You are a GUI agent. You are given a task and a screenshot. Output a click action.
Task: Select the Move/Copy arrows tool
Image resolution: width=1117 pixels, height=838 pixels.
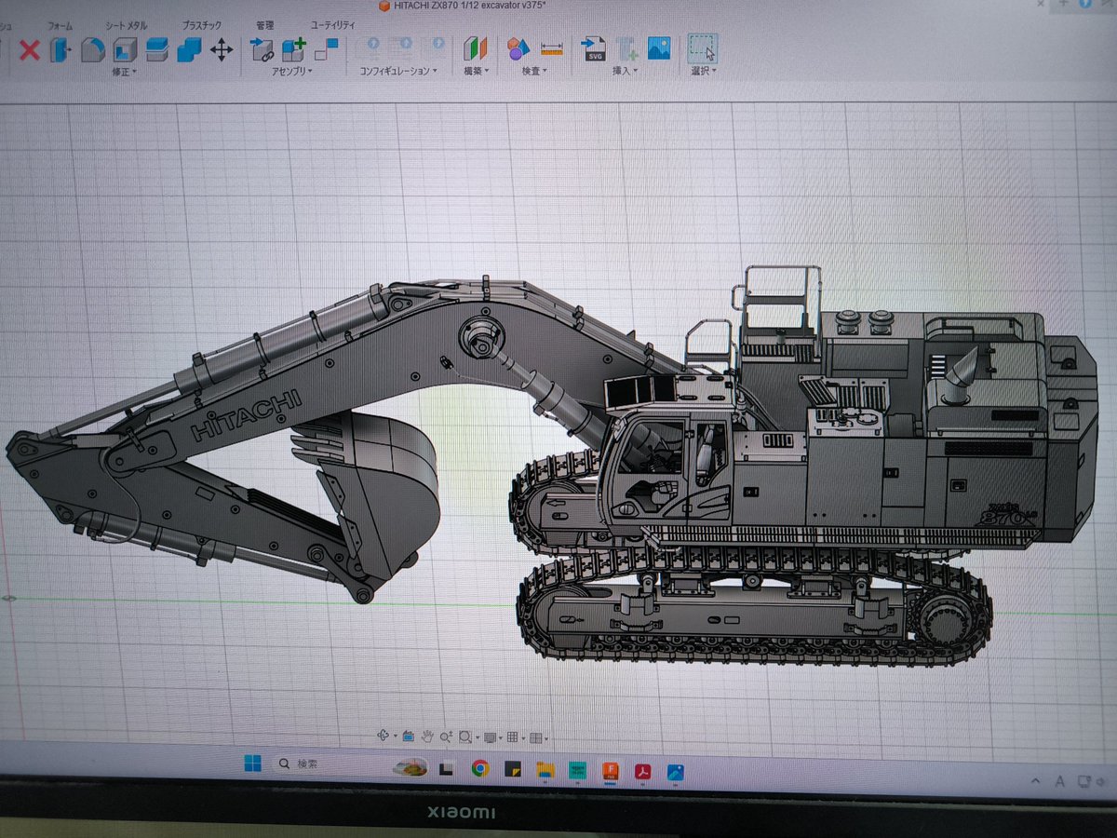tap(222, 49)
